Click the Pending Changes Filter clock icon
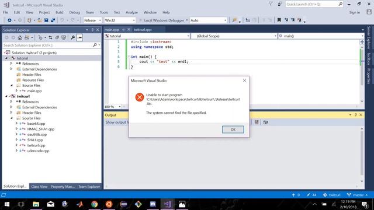 pos(40,37)
